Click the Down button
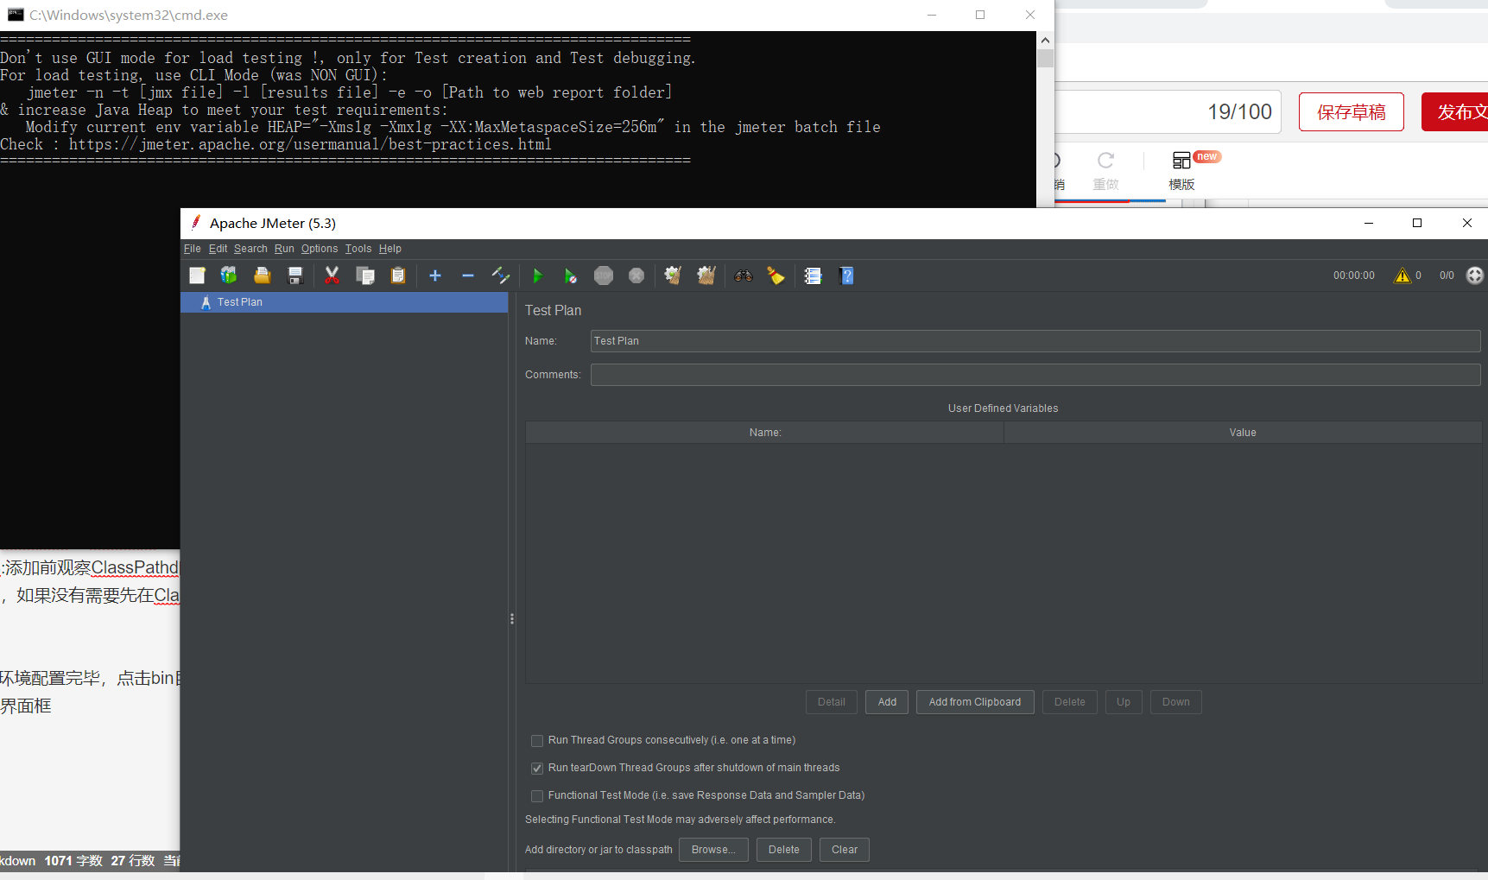 click(1175, 702)
